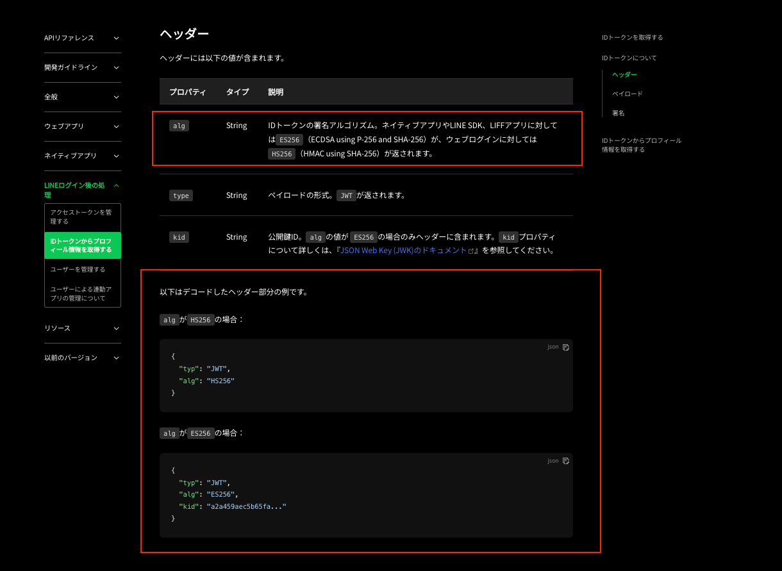The image size is (782, 571).
Task: Click the type property cell in table
Action: [x=181, y=195]
